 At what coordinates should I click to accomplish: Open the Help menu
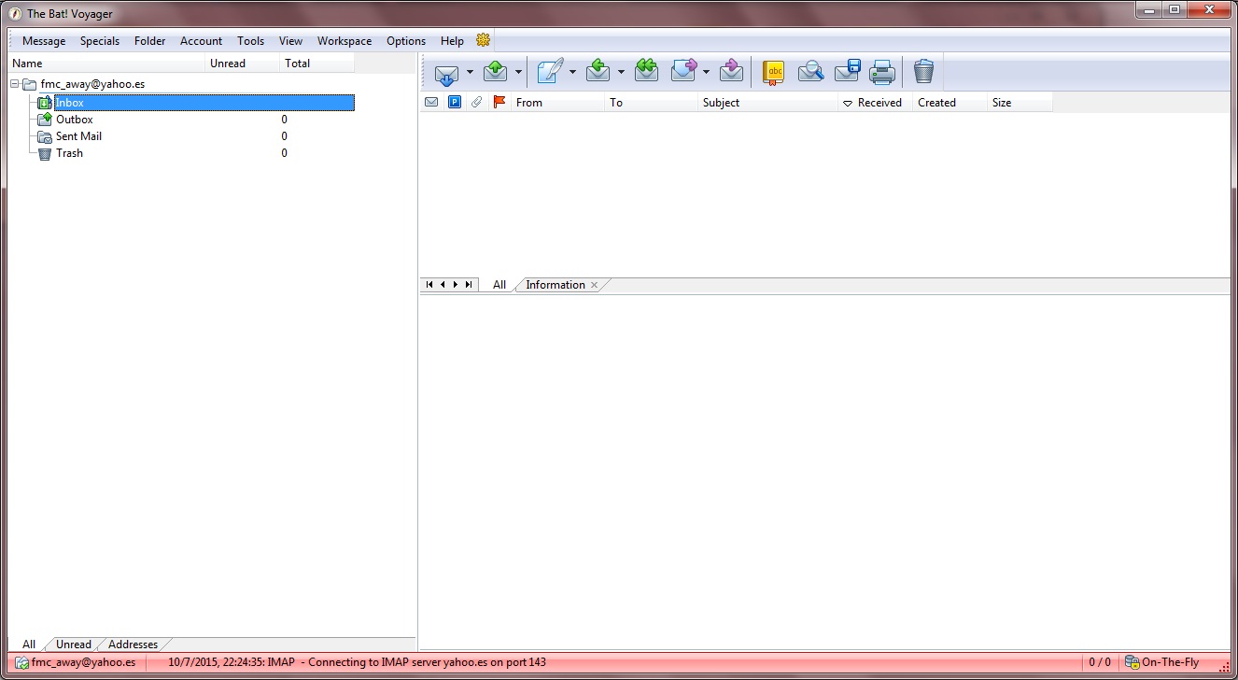(452, 41)
